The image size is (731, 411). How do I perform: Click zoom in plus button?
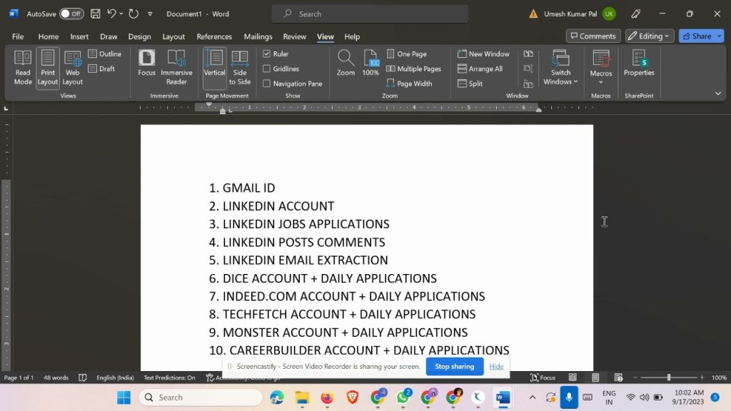[x=702, y=377]
